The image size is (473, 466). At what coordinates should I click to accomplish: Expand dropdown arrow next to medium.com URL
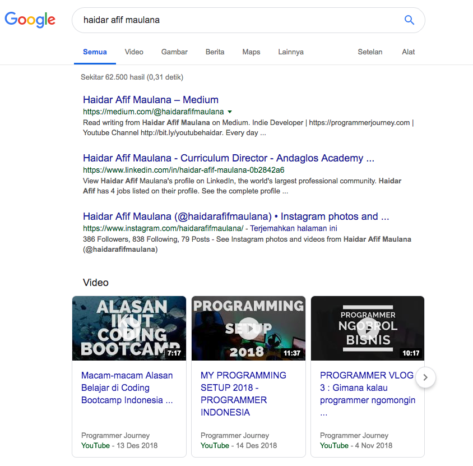point(230,112)
